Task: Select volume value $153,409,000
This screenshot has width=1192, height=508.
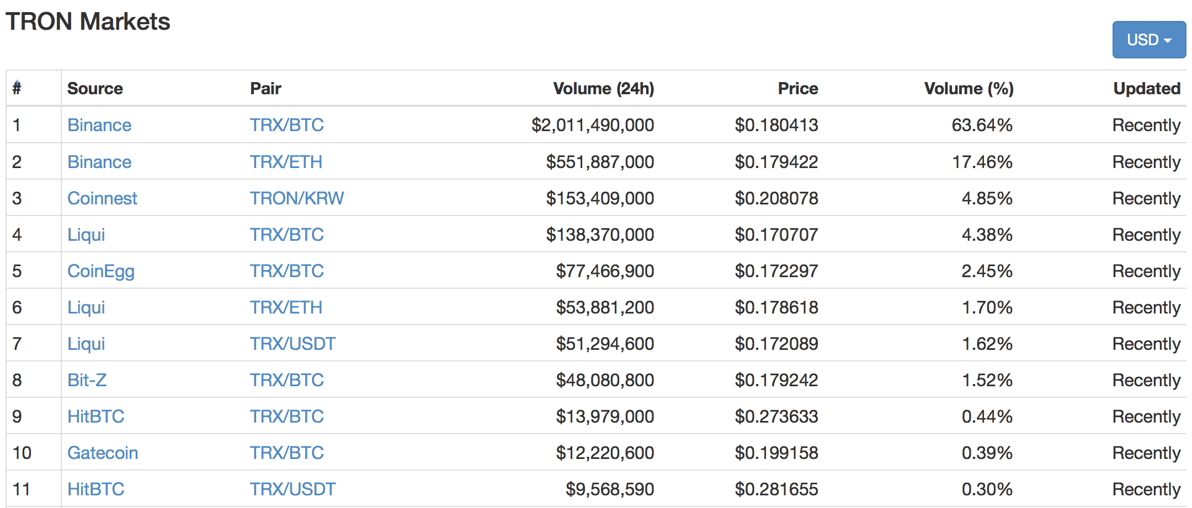Action: click(600, 198)
